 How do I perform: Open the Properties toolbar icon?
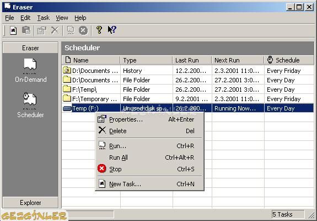pos(42,30)
